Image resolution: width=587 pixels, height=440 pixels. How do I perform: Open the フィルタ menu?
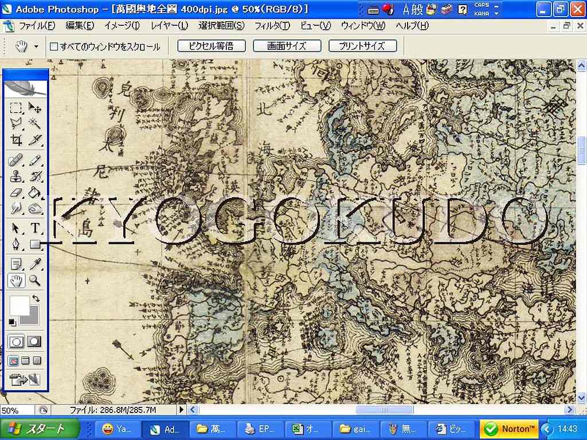[272, 26]
